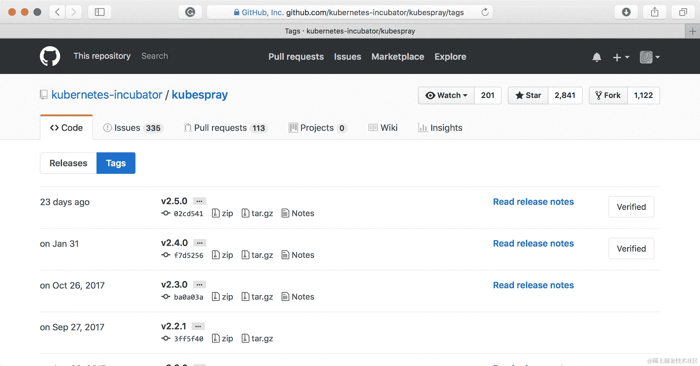The image size is (700, 366).
Task: Open commit 02cd541 of v2.5.0
Action: coord(188,214)
